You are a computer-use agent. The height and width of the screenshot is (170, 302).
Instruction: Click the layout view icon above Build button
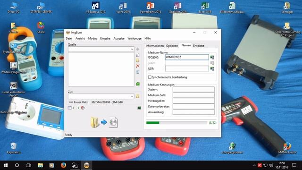[x=70, y=108]
